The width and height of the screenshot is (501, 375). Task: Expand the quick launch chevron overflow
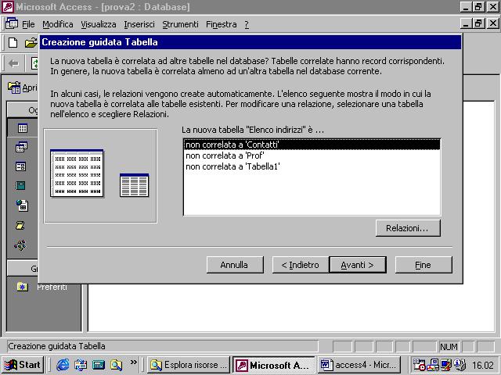134,362
